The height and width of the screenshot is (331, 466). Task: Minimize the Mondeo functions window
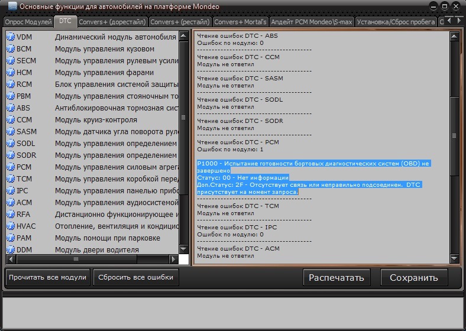[x=433, y=6]
